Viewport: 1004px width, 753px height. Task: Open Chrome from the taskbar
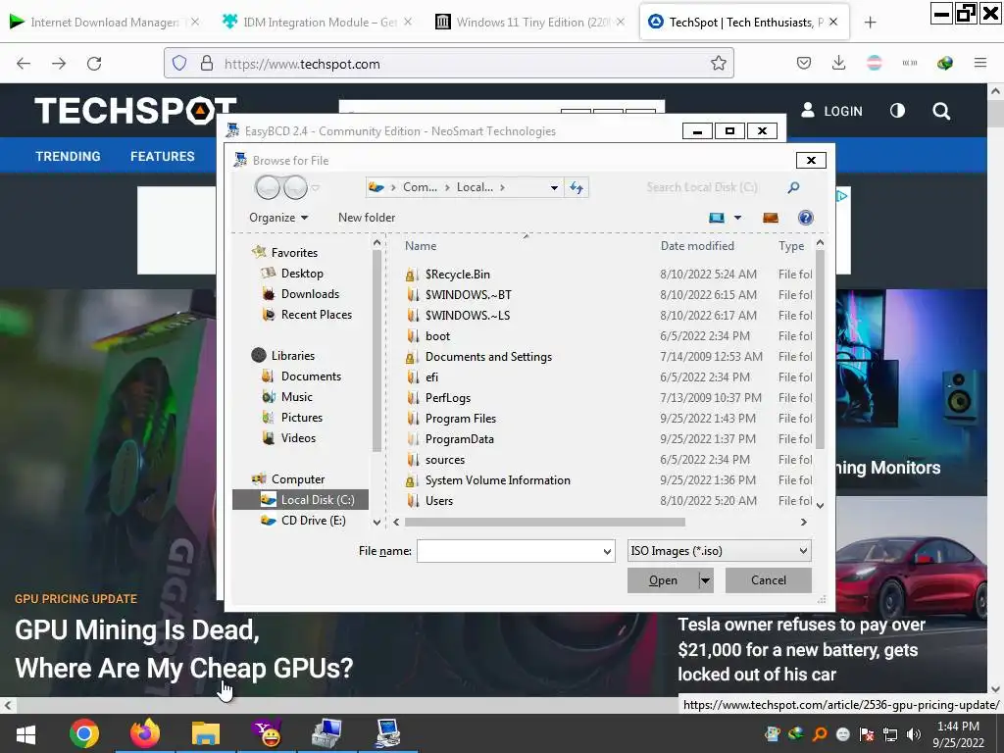pos(84,733)
